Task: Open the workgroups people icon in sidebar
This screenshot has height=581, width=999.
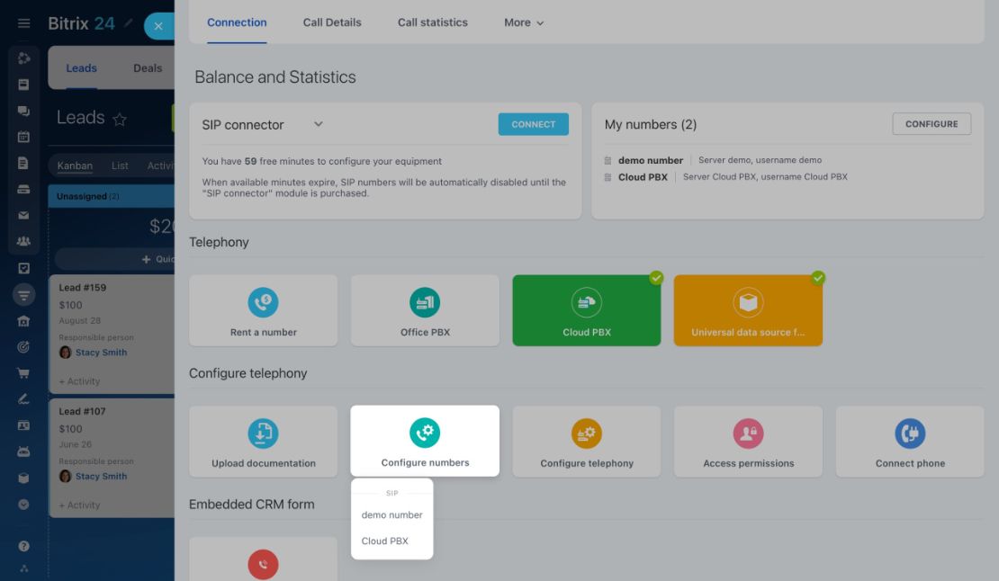Action: 23,241
